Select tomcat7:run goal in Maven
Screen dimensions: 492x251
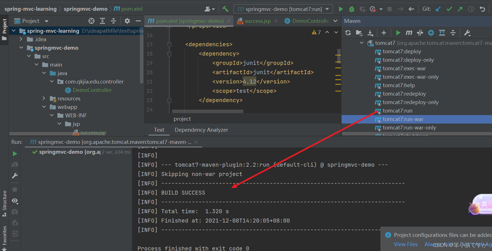coord(397,111)
